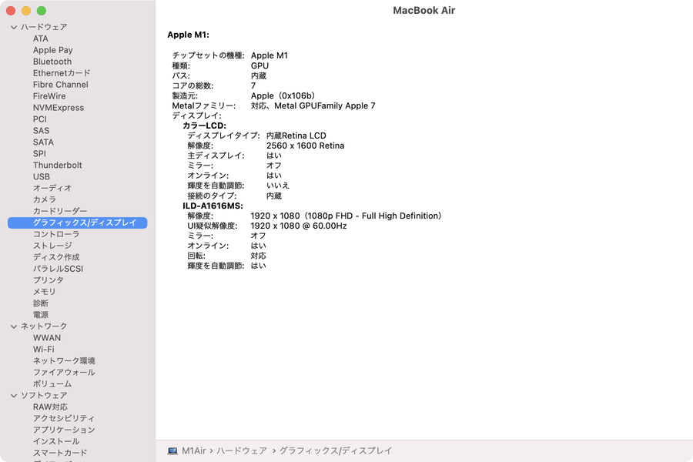
Task: Select ボリューム in the sidebar
Action: click(52, 384)
